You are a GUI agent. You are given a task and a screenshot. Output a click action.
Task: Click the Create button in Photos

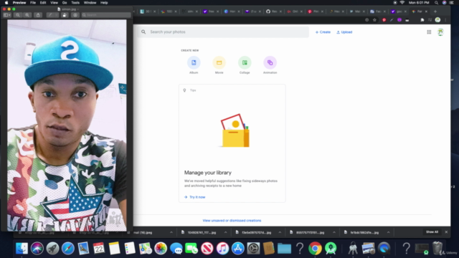[323, 32]
